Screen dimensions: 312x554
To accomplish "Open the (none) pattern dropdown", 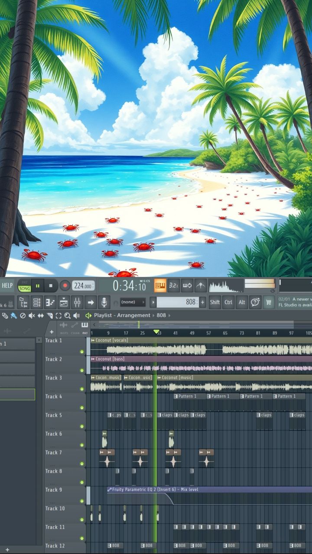I will (x=133, y=302).
